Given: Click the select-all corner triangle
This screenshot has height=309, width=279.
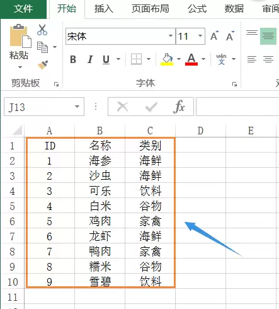Looking at the screenshot, I should tap(18, 130).
